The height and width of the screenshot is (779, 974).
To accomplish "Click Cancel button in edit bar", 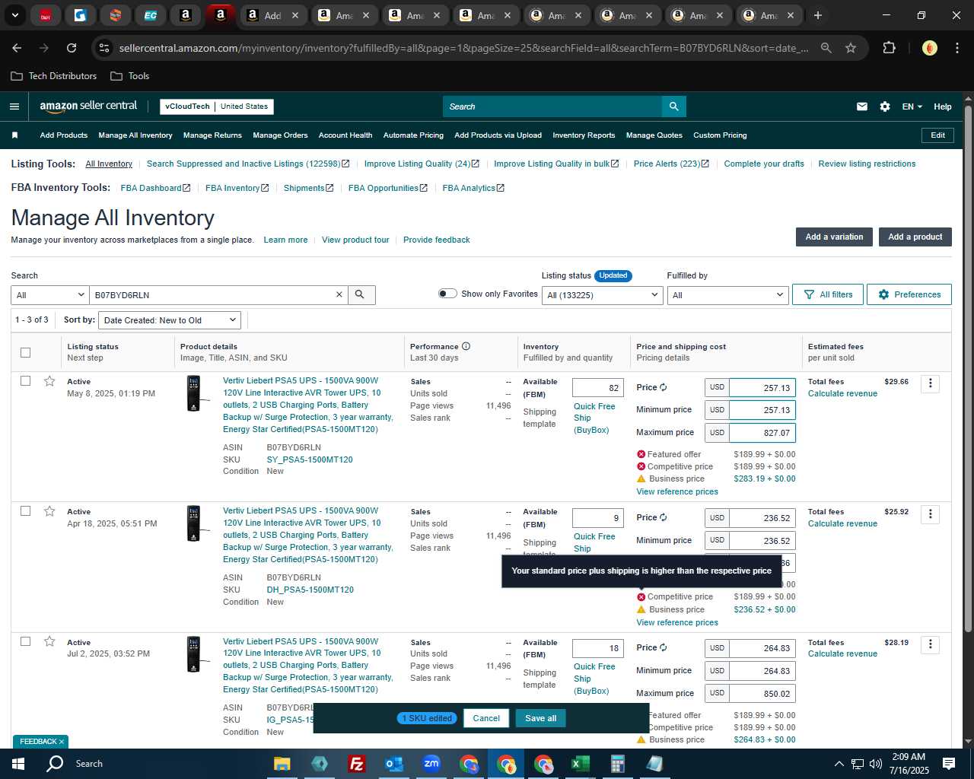I will [486, 718].
